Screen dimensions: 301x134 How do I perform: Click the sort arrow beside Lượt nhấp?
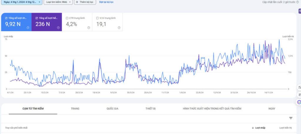point(253,128)
